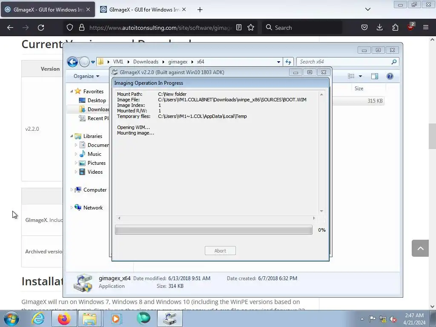The height and width of the screenshot is (327, 436).
Task: Click the log's vertical scrollbar down arrow
Action: tap(321, 211)
